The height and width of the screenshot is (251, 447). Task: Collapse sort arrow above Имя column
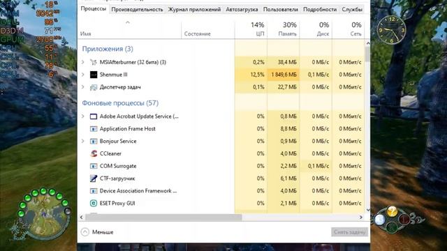click(128, 22)
